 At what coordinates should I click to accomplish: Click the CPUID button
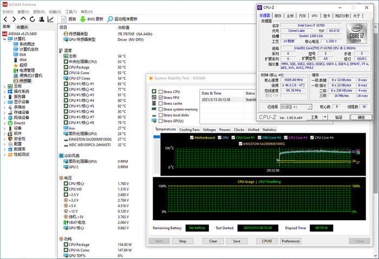click(267, 241)
